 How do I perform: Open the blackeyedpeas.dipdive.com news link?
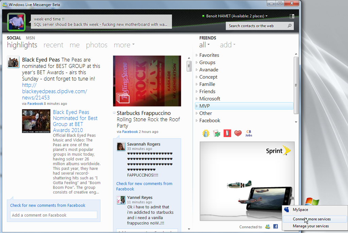tap(54, 91)
